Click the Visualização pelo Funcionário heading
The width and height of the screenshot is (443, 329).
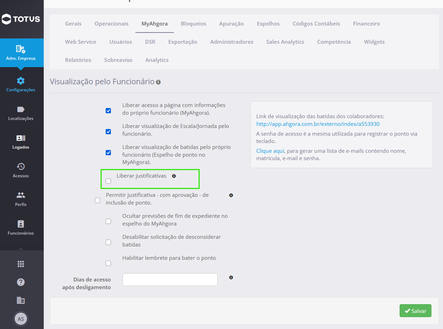[102, 82]
